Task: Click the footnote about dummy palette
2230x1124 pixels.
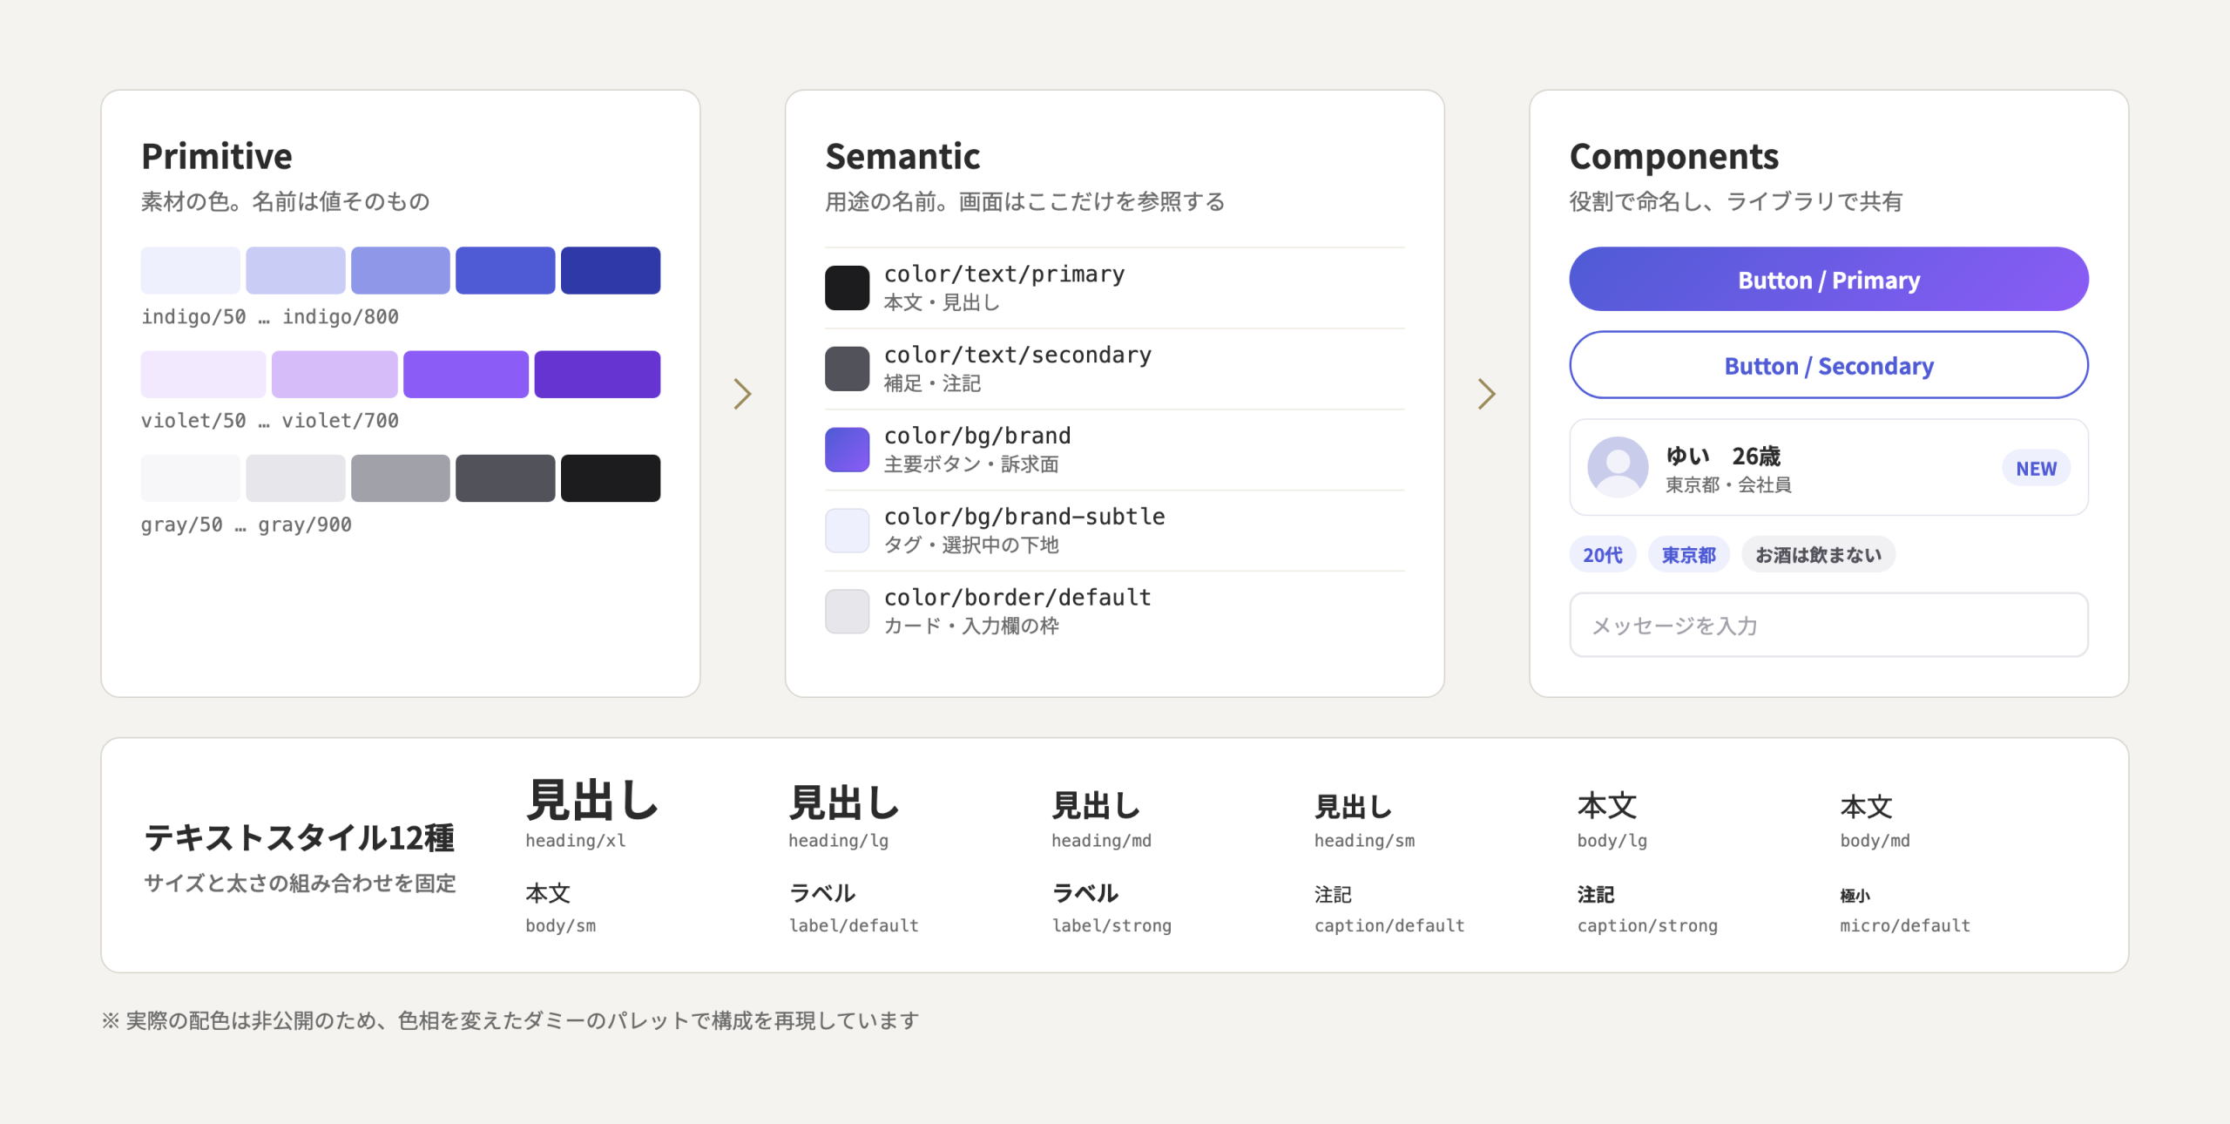Action: tap(510, 1020)
